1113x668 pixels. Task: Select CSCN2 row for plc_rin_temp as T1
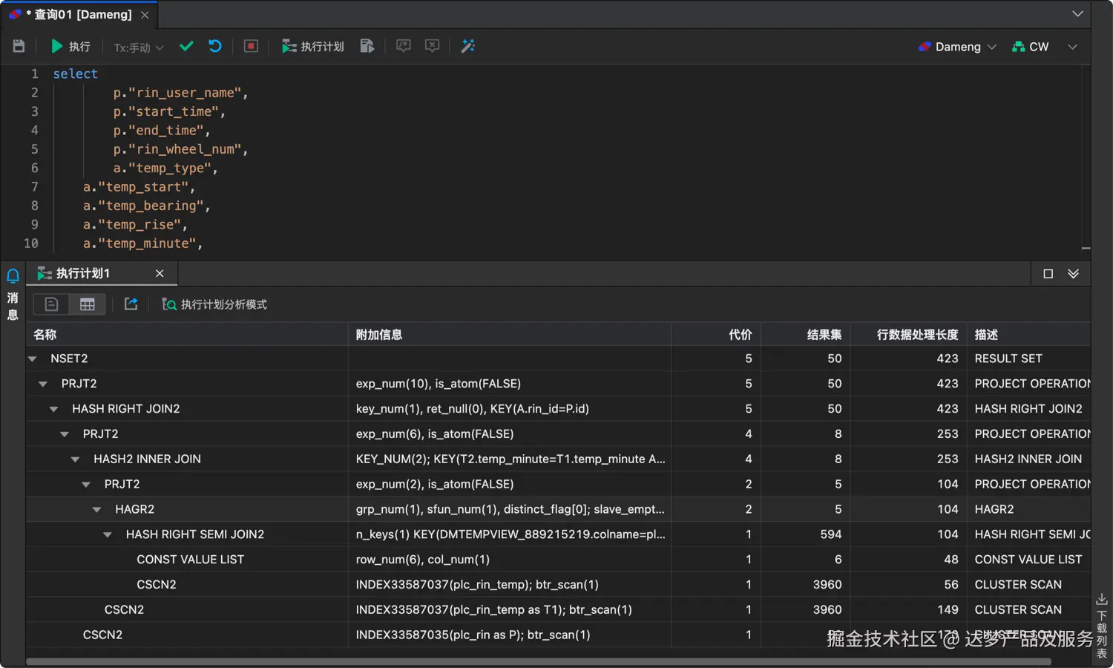coord(558,609)
